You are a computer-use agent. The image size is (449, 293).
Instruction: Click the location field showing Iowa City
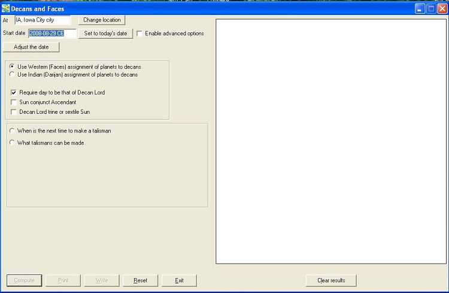tap(43, 20)
